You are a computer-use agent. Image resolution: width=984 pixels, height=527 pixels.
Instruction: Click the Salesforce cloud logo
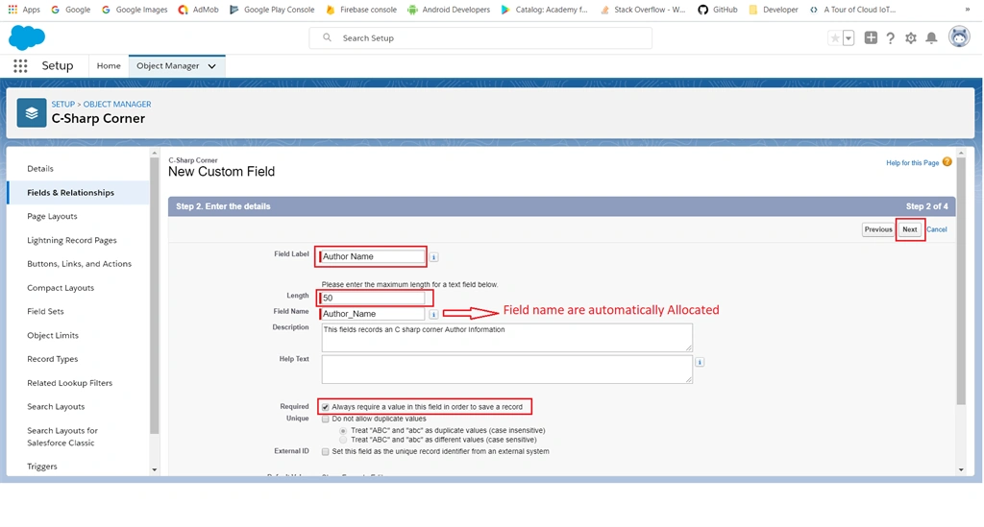coord(27,37)
